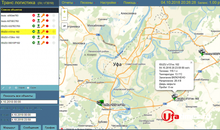Click orange key icon for ISUZU A327EC763
Screen dimensions: 220x130
43,26
